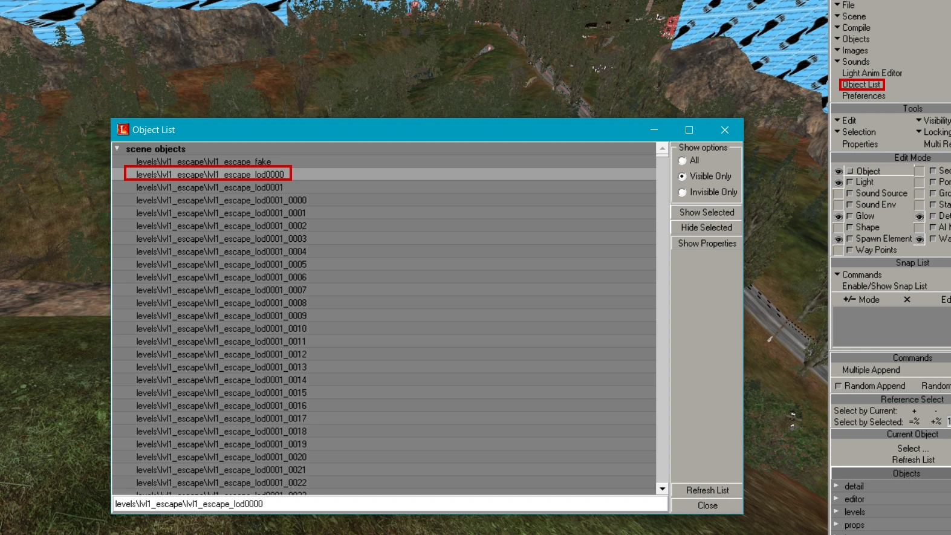Screen dimensions: 951x535
Task: Toggle eye icon for Object edit mode
Action: tap(838, 171)
